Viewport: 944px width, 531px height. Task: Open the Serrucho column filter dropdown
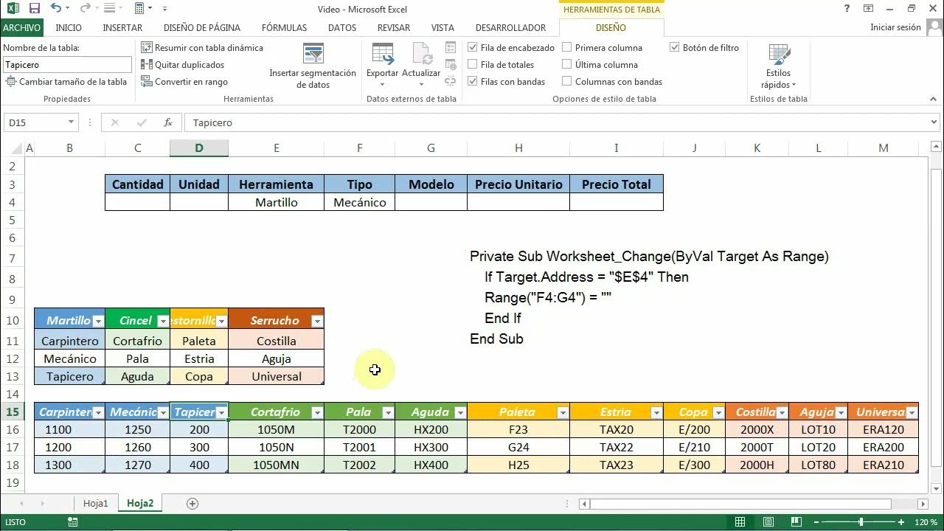pyautogui.click(x=316, y=321)
